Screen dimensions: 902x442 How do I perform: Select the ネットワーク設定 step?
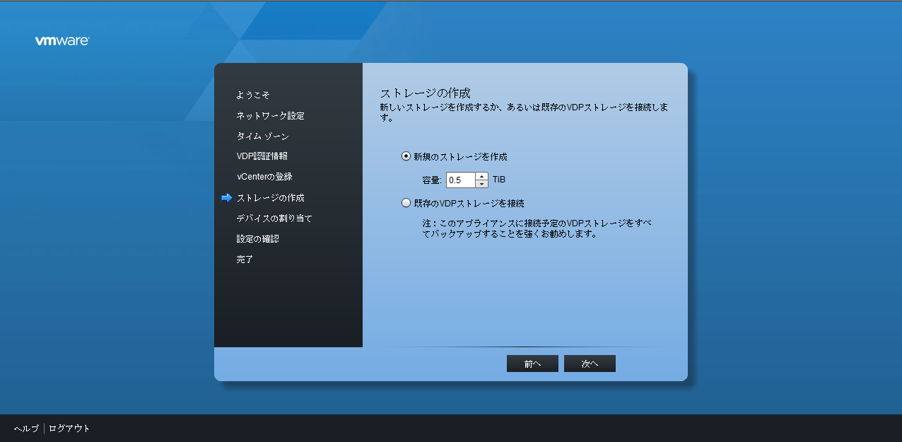click(x=270, y=115)
